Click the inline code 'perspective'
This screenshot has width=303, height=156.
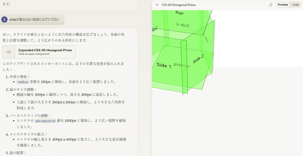[x=45, y=121]
